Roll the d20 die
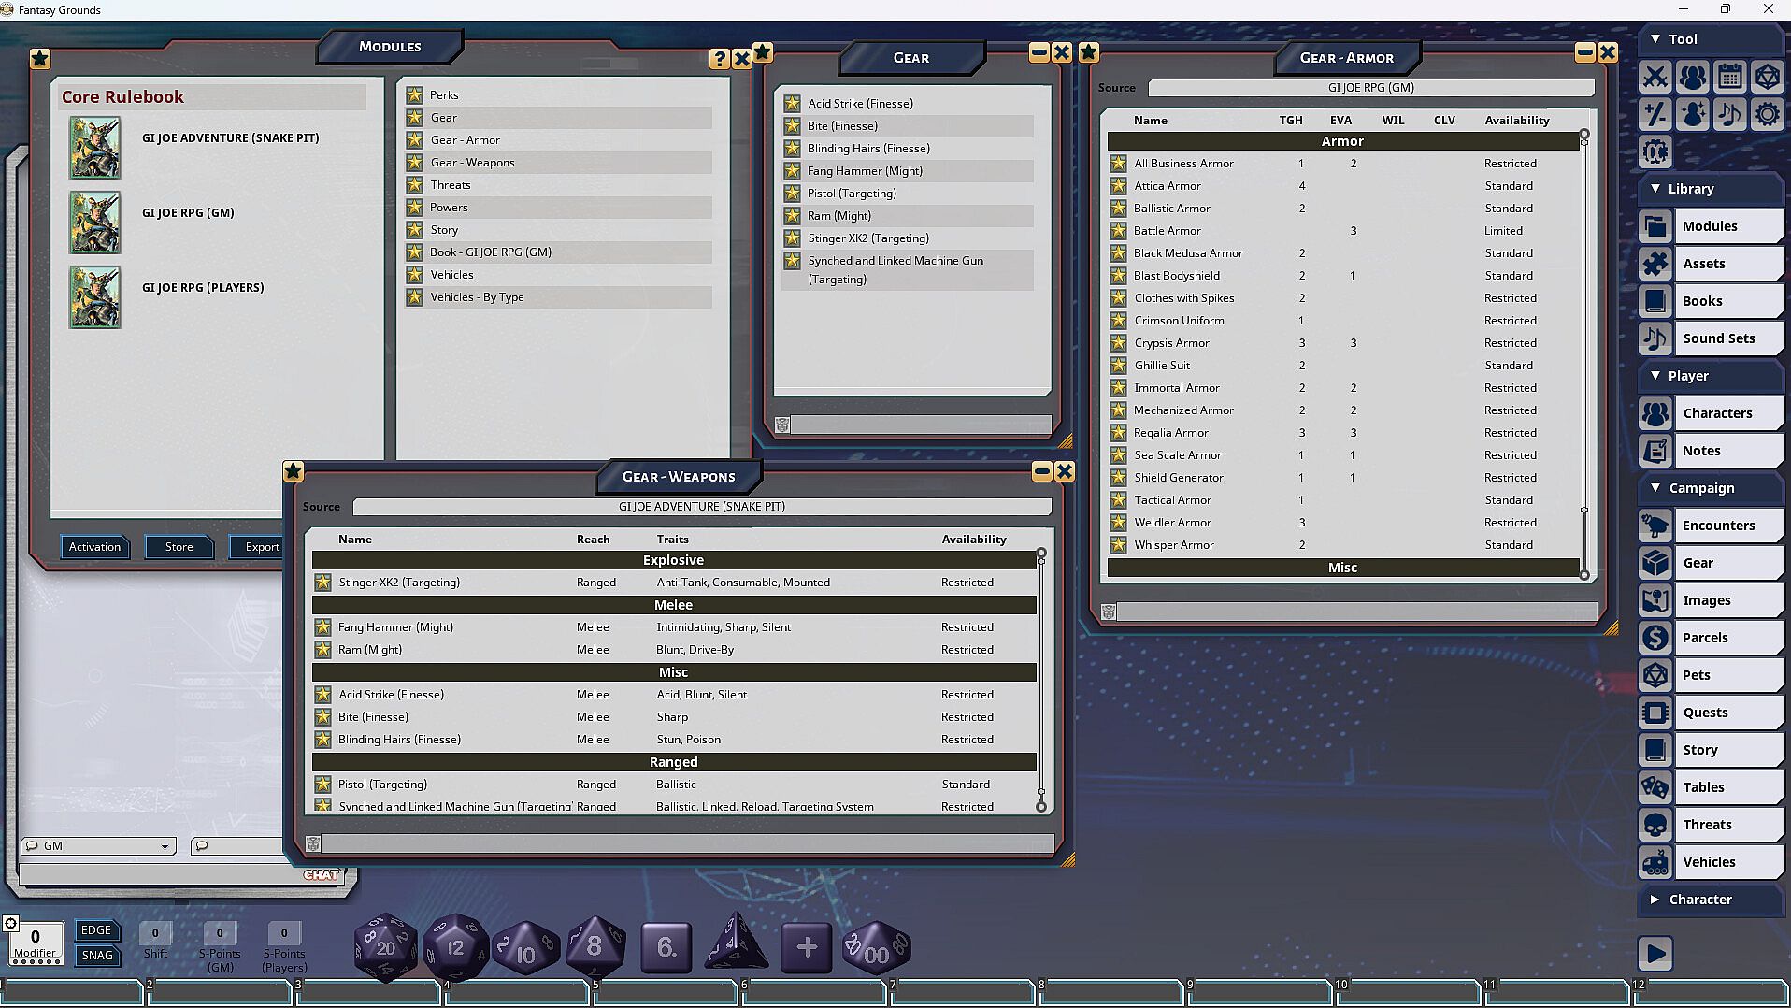 click(386, 947)
